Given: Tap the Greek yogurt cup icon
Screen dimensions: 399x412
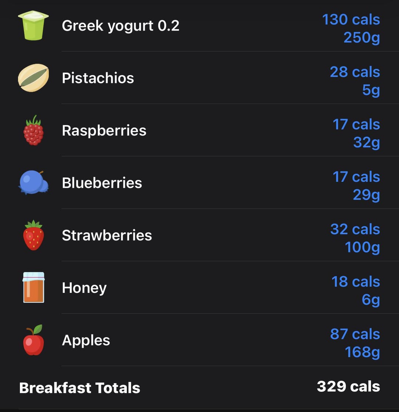Looking at the screenshot, I should coord(33,25).
